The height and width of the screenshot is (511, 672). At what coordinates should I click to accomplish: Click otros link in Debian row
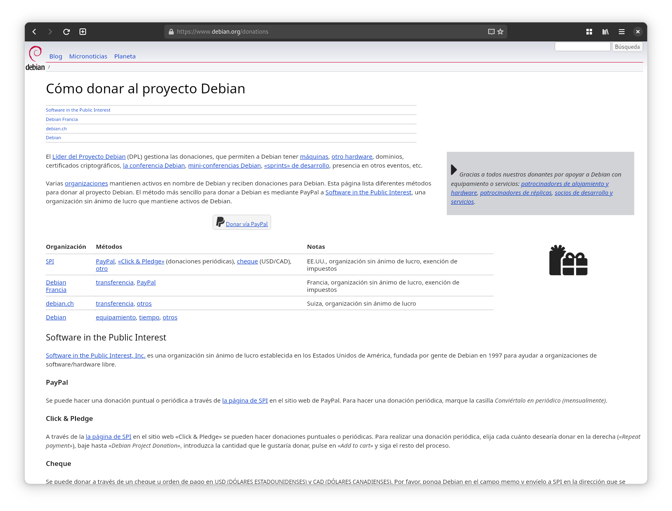tap(170, 317)
